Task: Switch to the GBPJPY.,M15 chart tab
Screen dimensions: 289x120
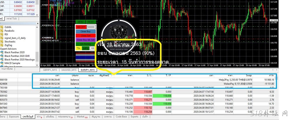Action: (50, 70)
